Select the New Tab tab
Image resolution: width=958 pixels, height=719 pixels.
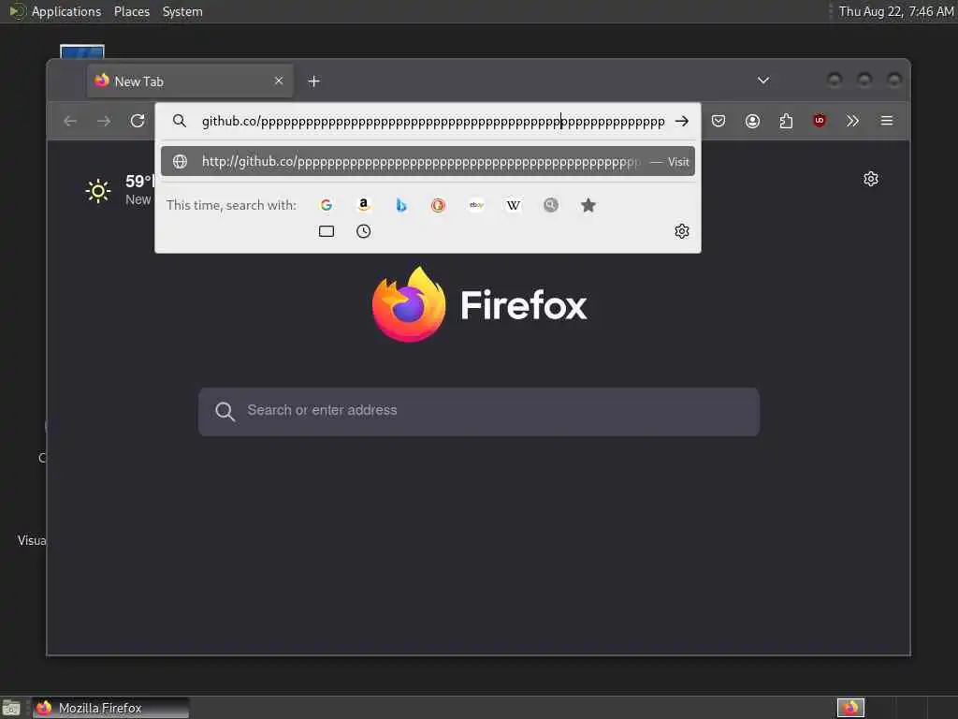[190, 81]
